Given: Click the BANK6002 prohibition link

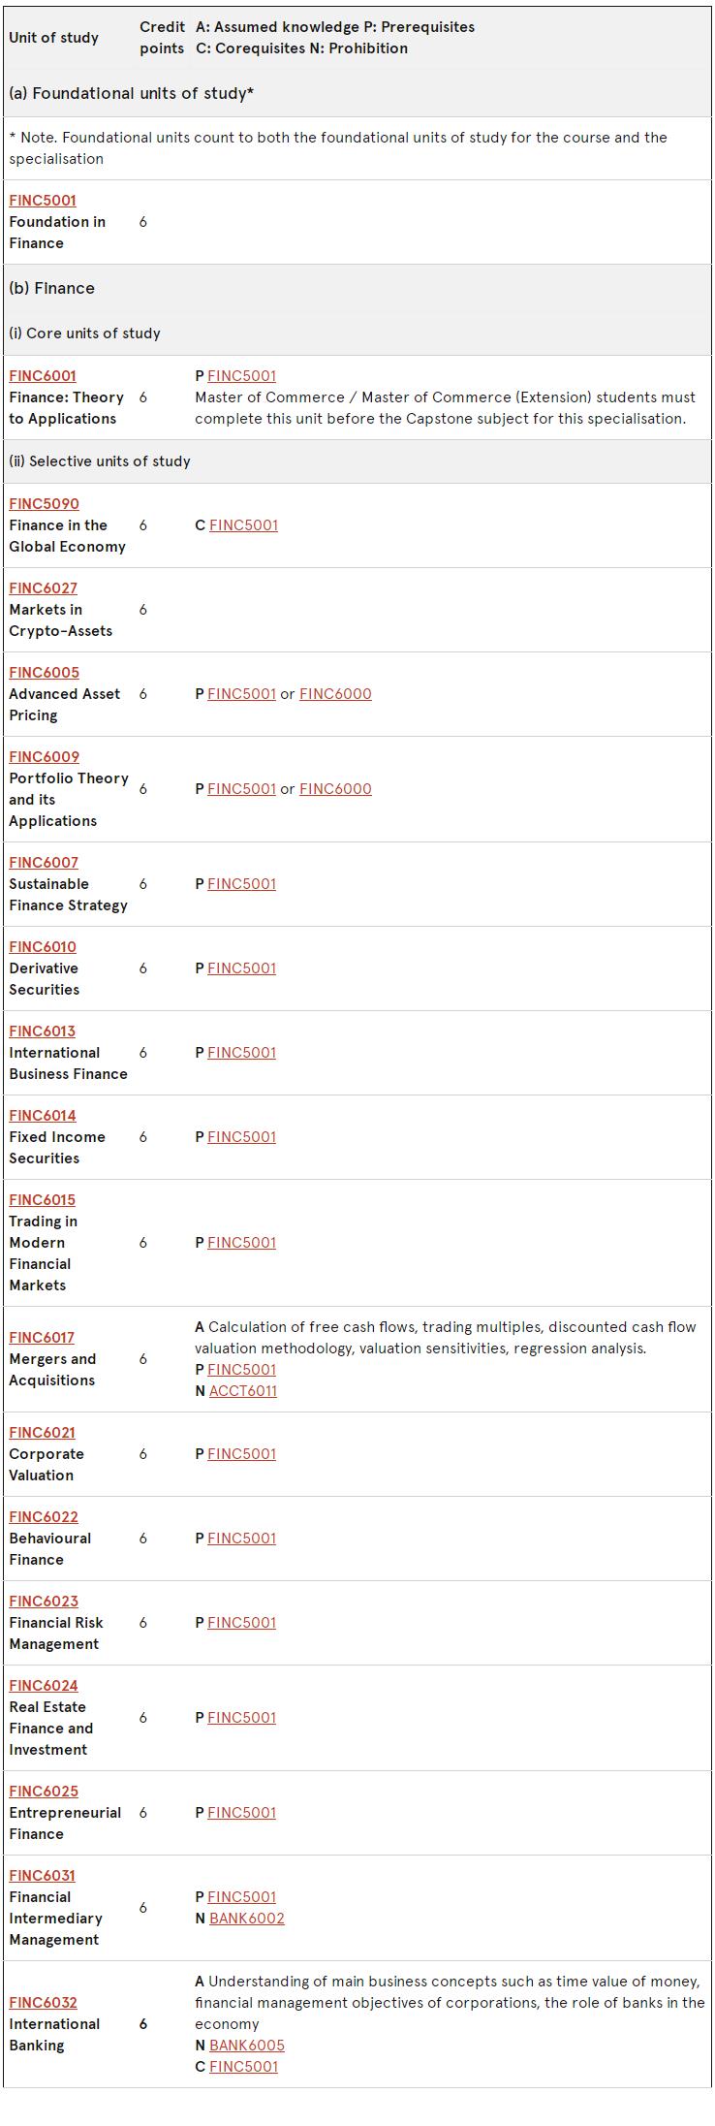Looking at the screenshot, I should (x=247, y=1919).
